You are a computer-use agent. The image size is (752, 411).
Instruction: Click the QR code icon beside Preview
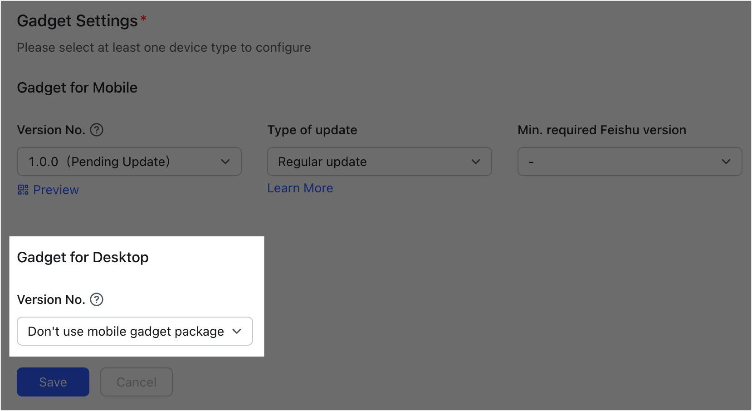click(x=23, y=190)
